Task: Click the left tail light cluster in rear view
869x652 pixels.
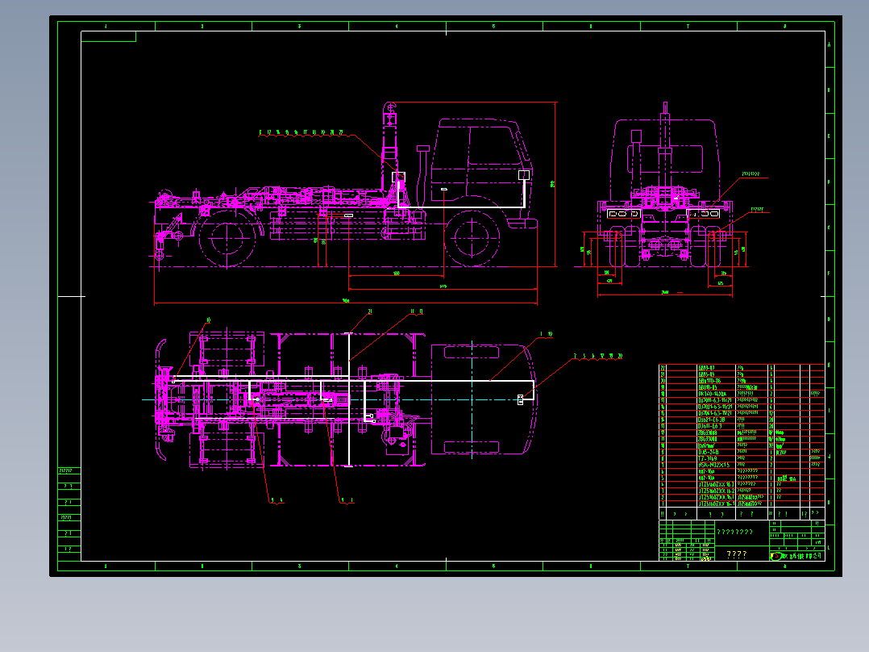Action: [x=624, y=214]
